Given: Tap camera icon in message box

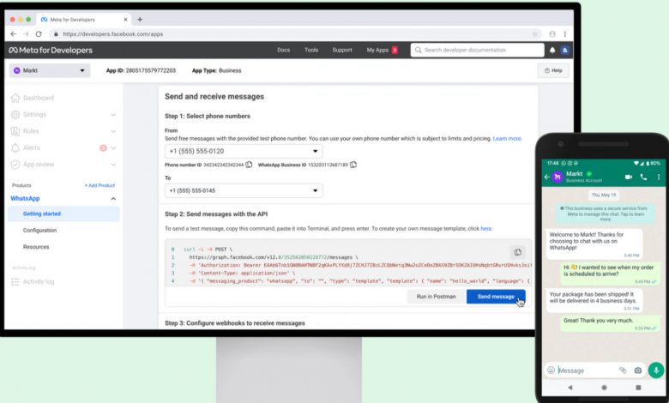Looking at the screenshot, I should tap(638, 370).
